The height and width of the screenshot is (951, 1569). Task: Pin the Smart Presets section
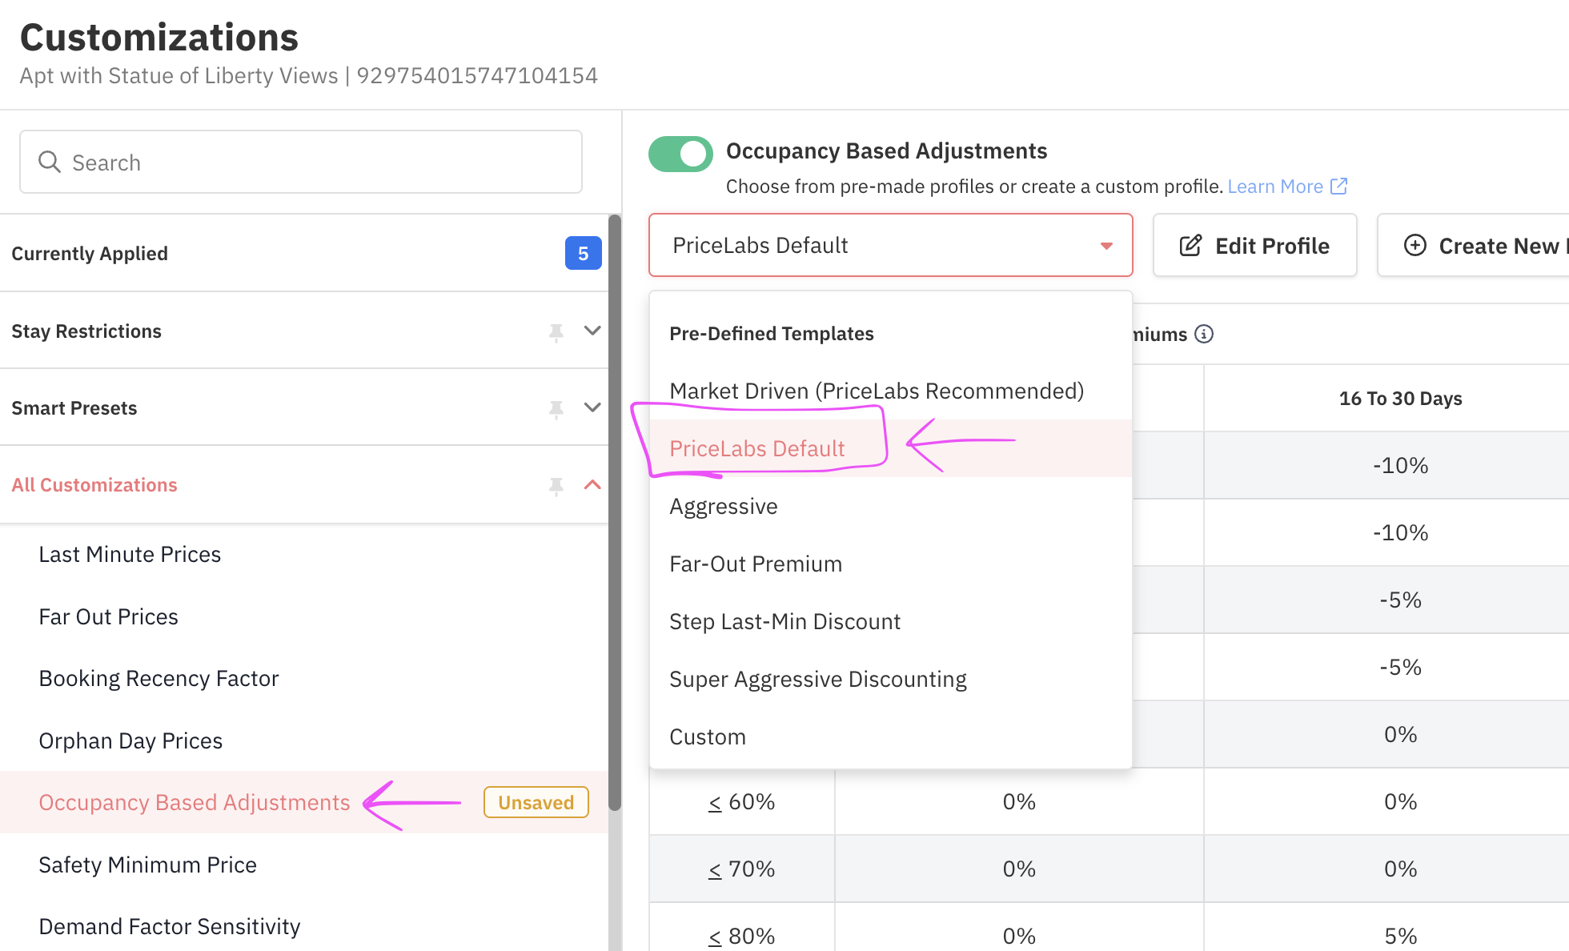pos(556,408)
